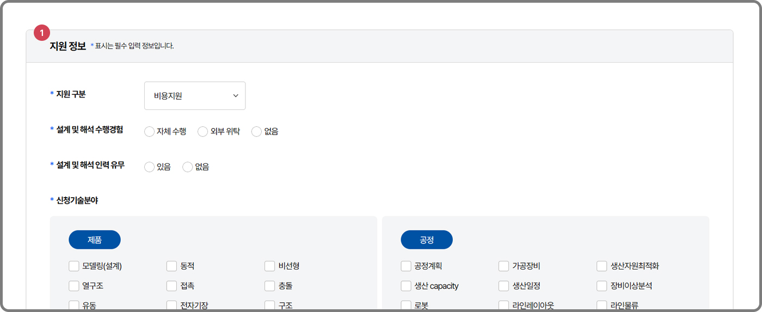Tick the 생산 capacity checkbox
Image resolution: width=762 pixels, height=312 pixels.
[x=406, y=286]
